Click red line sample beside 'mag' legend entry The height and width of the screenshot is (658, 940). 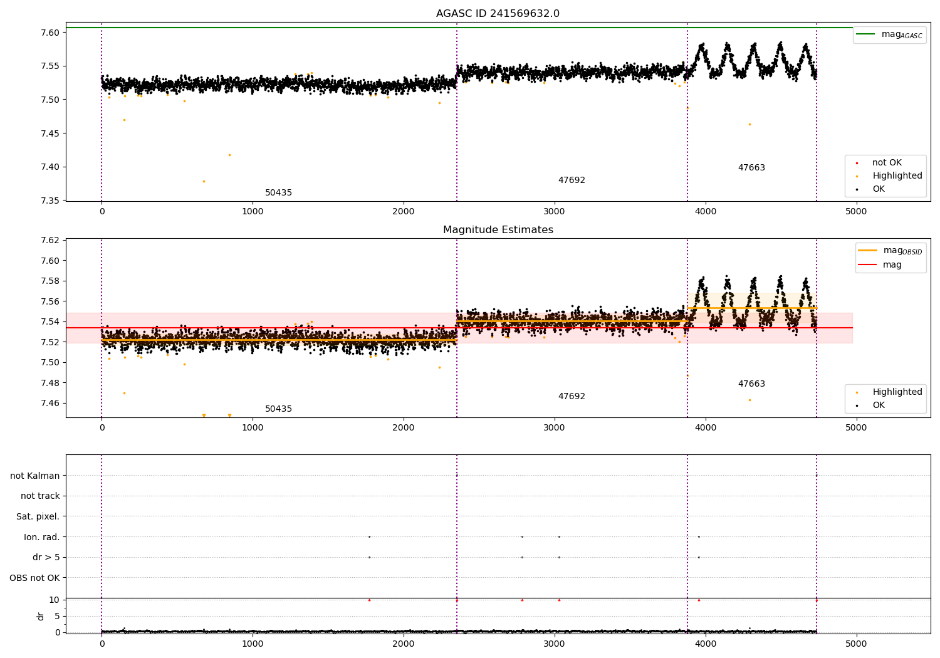point(867,264)
